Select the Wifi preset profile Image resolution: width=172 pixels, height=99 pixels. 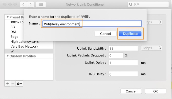[x=29, y=51]
